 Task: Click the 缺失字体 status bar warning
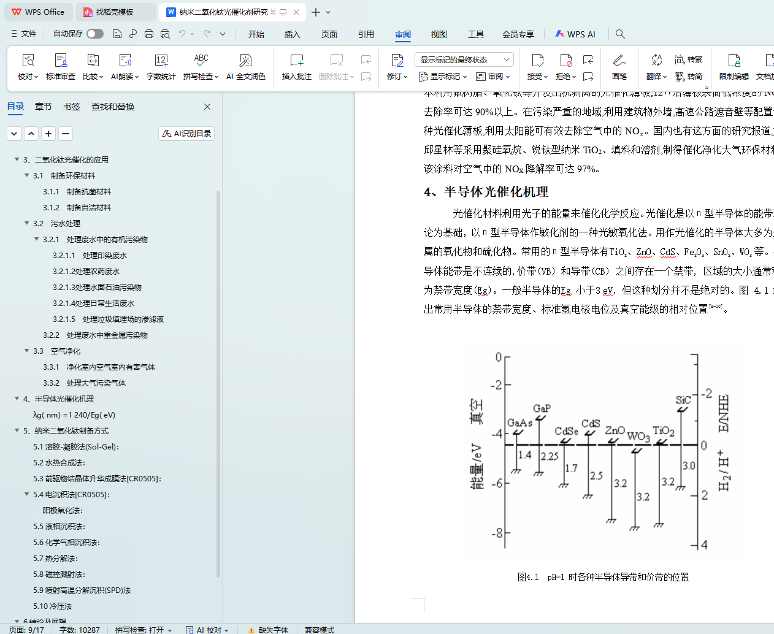[x=268, y=630]
